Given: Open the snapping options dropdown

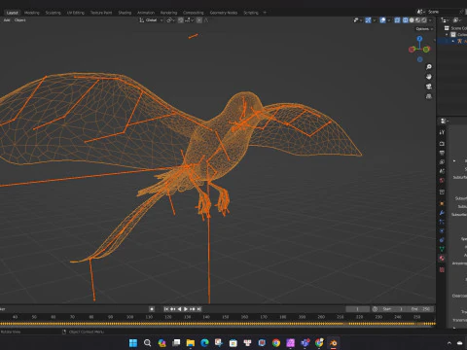Looking at the screenshot, I should pyautogui.click(x=190, y=20).
